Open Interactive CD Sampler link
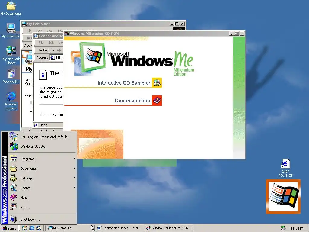Image resolution: width=309 pixels, height=232 pixels. click(x=124, y=83)
